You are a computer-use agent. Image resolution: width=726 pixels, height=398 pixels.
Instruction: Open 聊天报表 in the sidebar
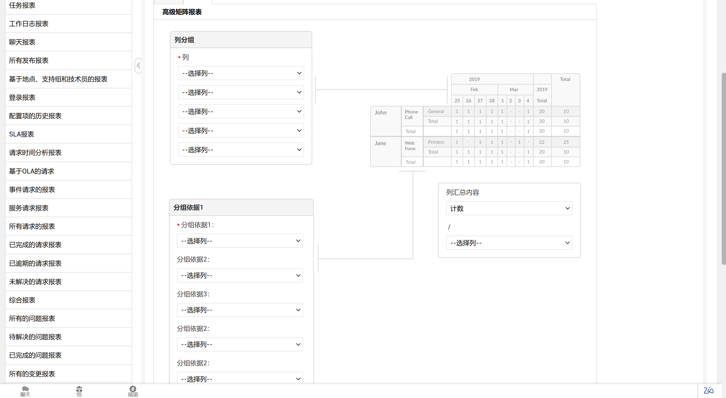click(x=22, y=42)
